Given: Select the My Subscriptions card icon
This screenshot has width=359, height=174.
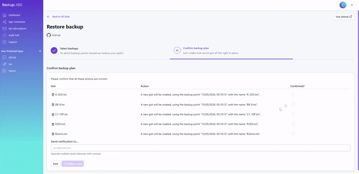Looking at the screenshot, I should [4, 29].
